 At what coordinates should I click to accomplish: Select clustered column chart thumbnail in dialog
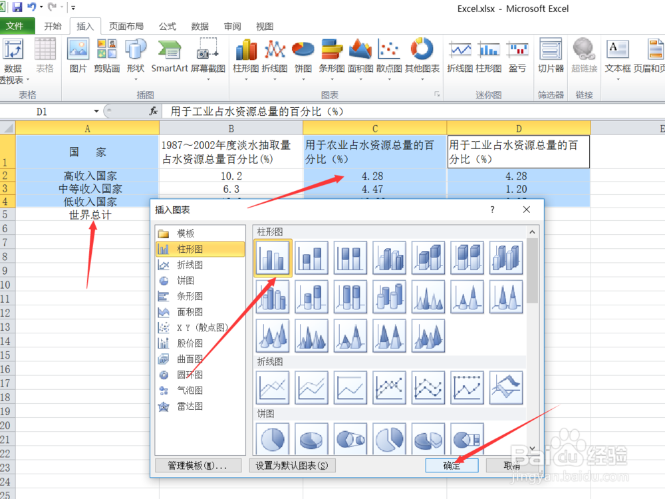[x=273, y=257]
